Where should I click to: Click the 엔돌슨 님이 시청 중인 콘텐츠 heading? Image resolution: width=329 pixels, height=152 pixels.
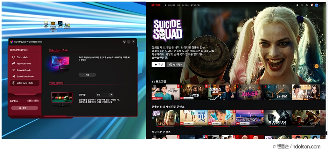pos(168,106)
